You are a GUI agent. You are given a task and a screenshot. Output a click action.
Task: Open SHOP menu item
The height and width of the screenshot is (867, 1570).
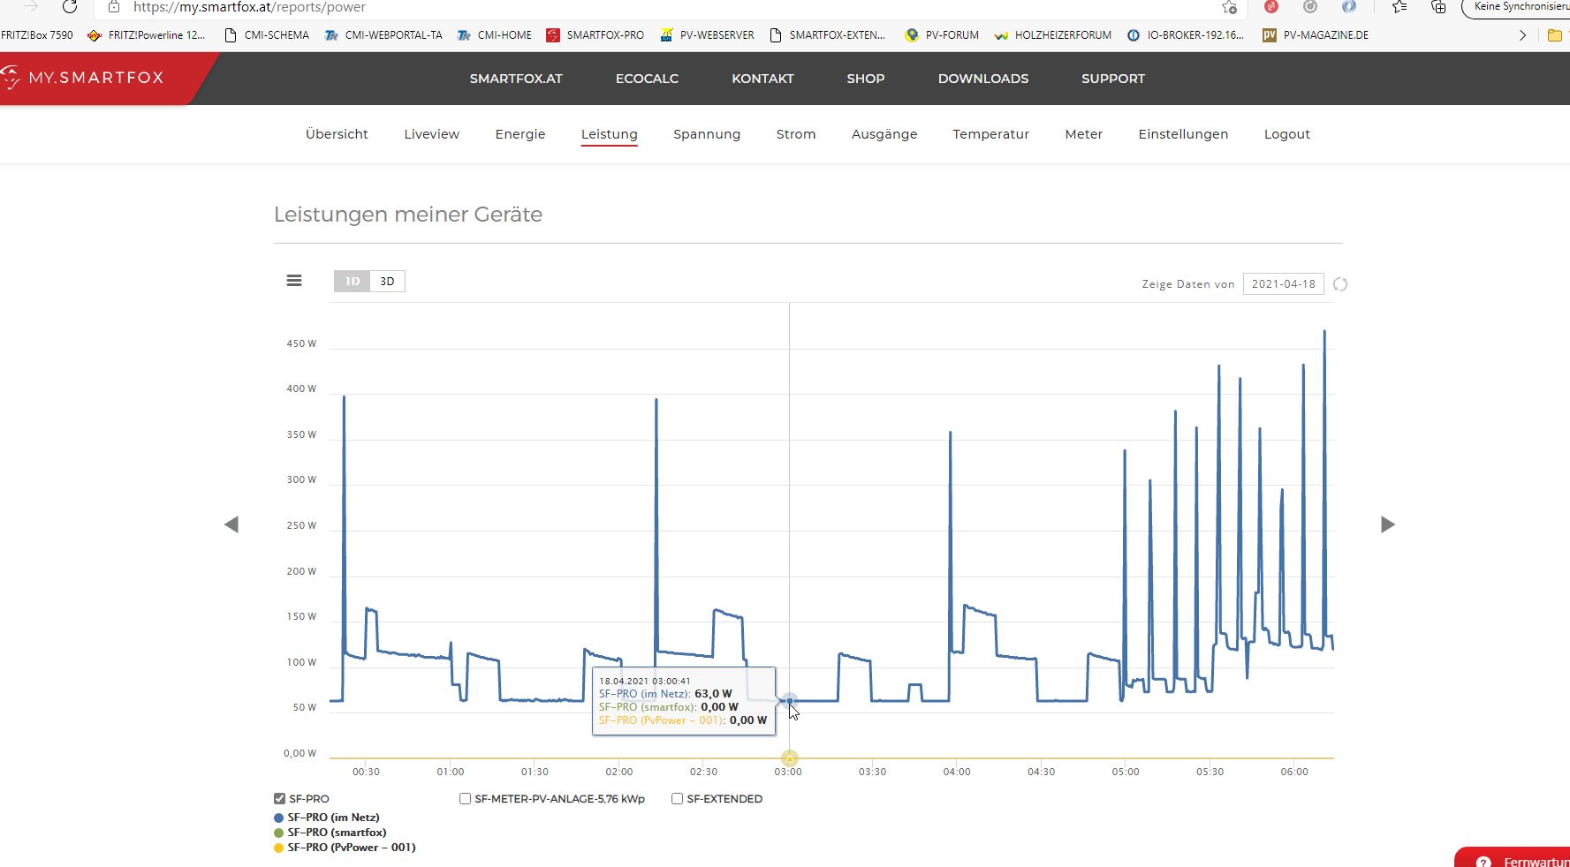(866, 79)
